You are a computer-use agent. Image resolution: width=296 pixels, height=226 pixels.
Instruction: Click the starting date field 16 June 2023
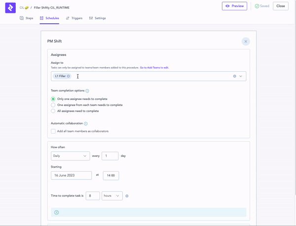click(71, 175)
